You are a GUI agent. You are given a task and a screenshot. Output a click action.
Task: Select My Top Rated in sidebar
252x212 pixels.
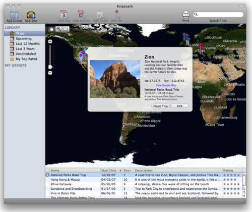pos(25,59)
